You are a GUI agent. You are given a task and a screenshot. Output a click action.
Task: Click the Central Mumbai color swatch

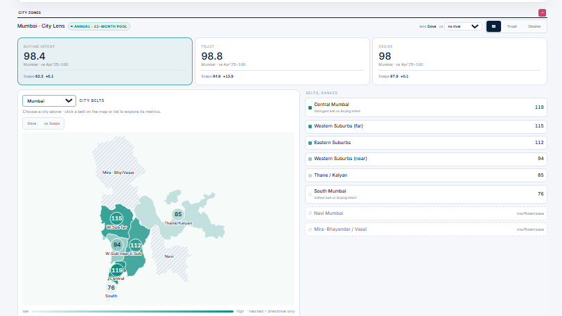pos(310,107)
